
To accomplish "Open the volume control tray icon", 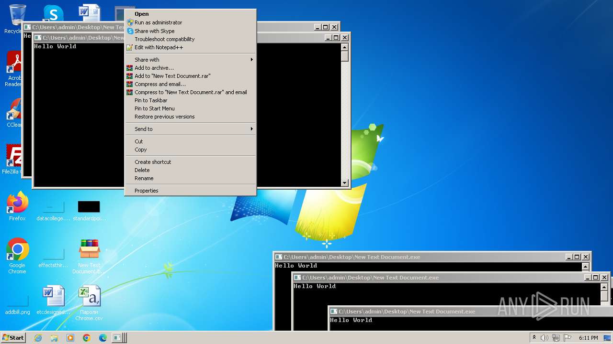I will tap(545, 338).
